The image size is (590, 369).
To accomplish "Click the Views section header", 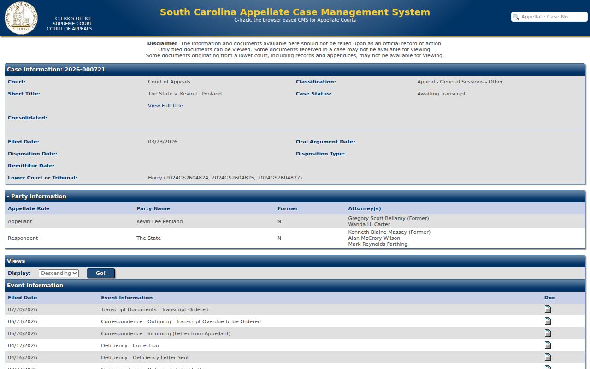I will click(x=295, y=261).
